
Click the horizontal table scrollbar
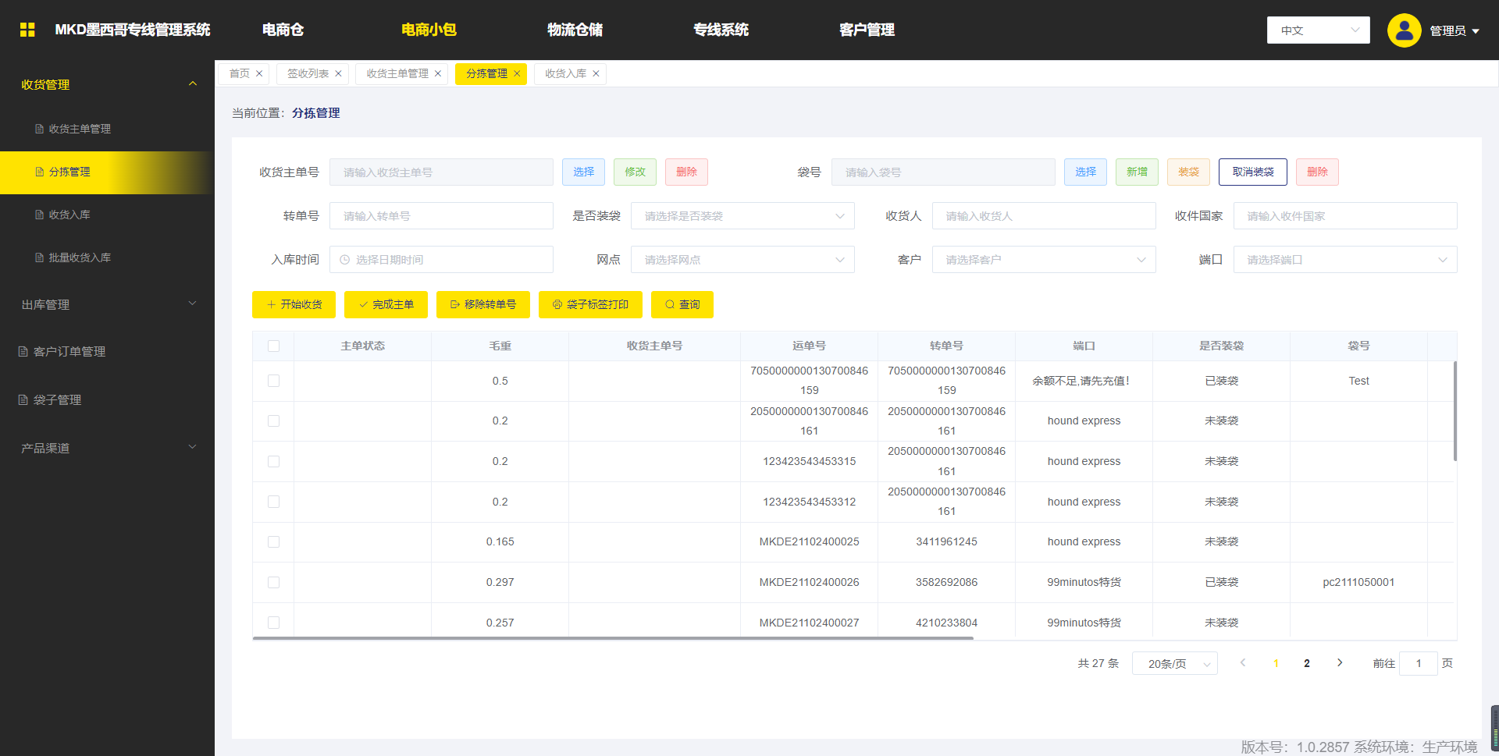coord(613,638)
